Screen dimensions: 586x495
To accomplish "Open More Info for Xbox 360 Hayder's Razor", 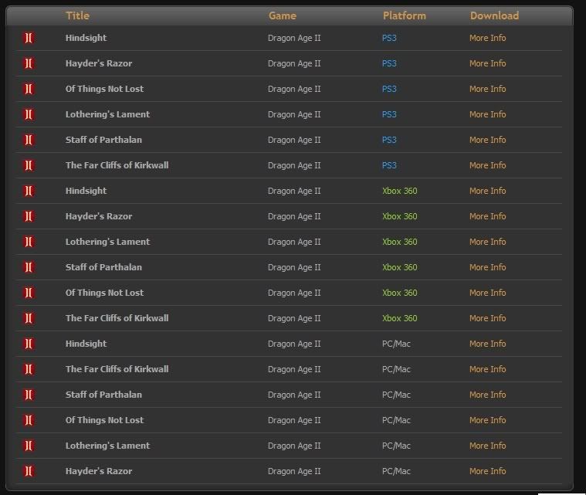I will (488, 216).
